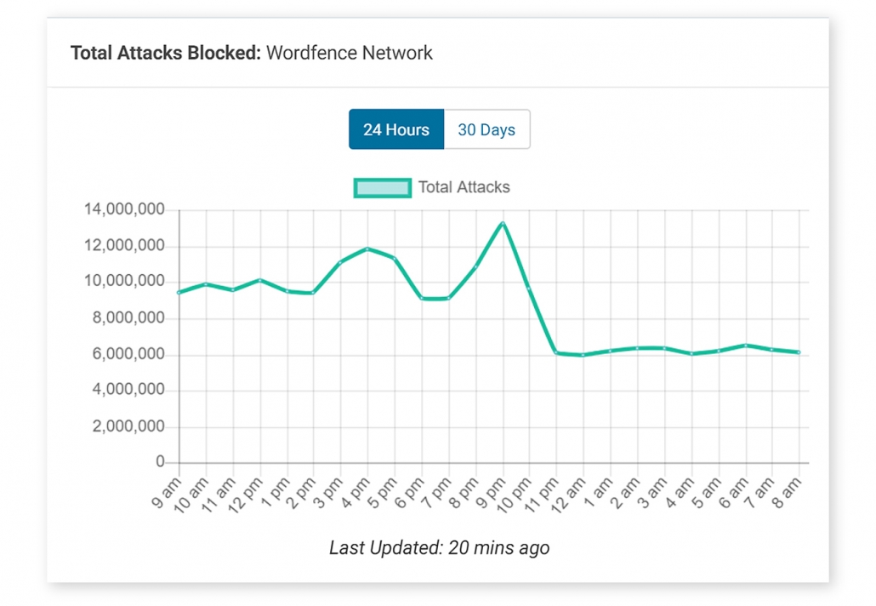Click the Wordfence Network title text
The height and width of the screenshot is (606, 876).
(350, 53)
